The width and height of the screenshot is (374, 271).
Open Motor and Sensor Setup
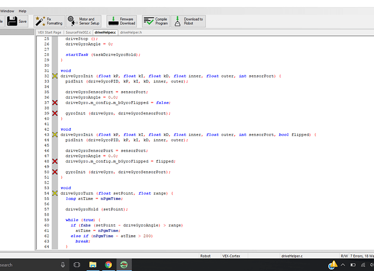point(83,21)
